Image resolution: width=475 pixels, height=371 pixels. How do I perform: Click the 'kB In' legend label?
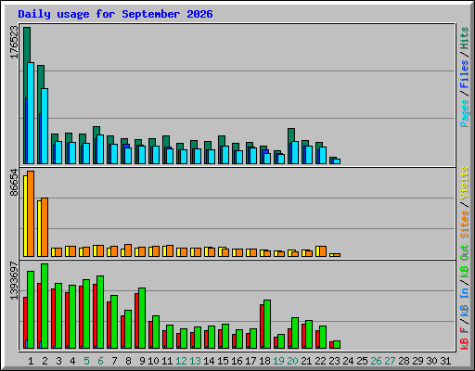[465, 302]
